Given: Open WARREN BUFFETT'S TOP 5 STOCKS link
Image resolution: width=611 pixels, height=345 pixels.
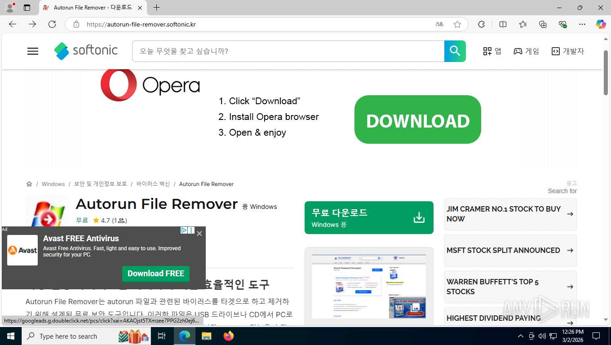Looking at the screenshot, I should [x=510, y=287].
